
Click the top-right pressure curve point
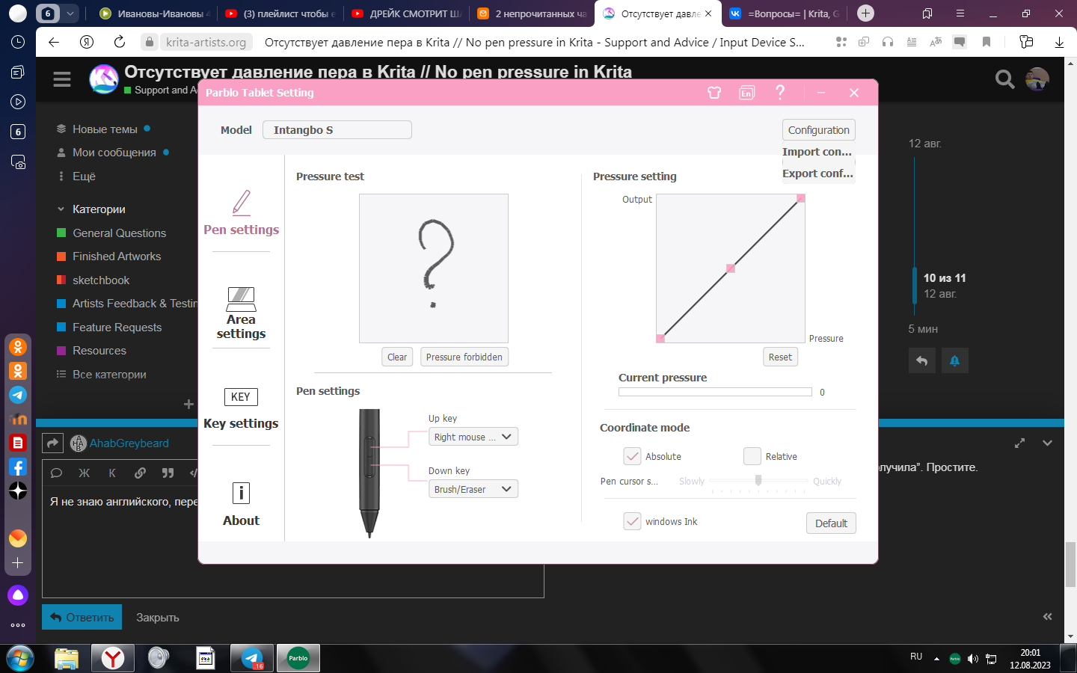coord(801,198)
